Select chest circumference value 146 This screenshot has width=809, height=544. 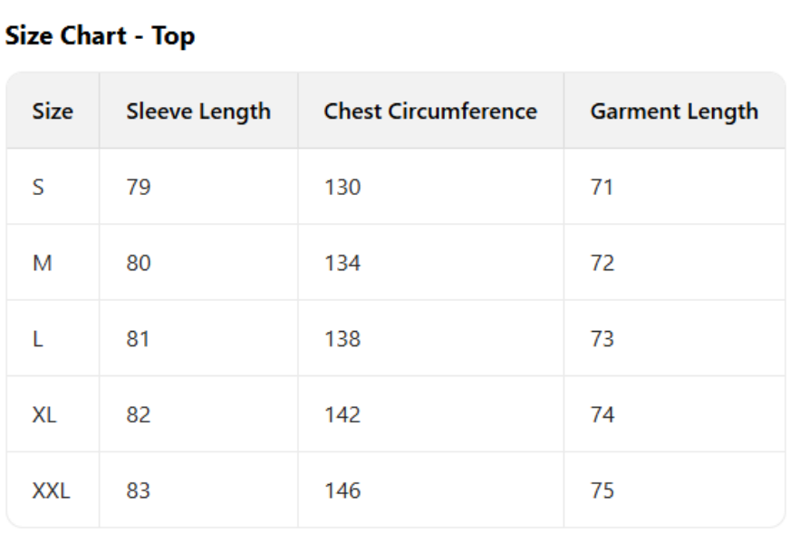coord(342,491)
